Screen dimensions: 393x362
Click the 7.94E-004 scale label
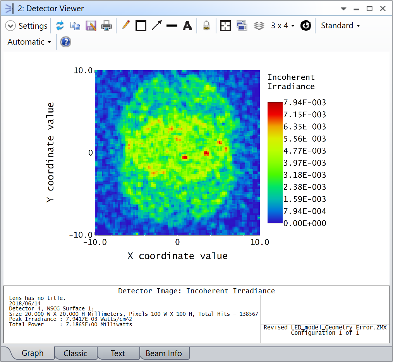304,211
